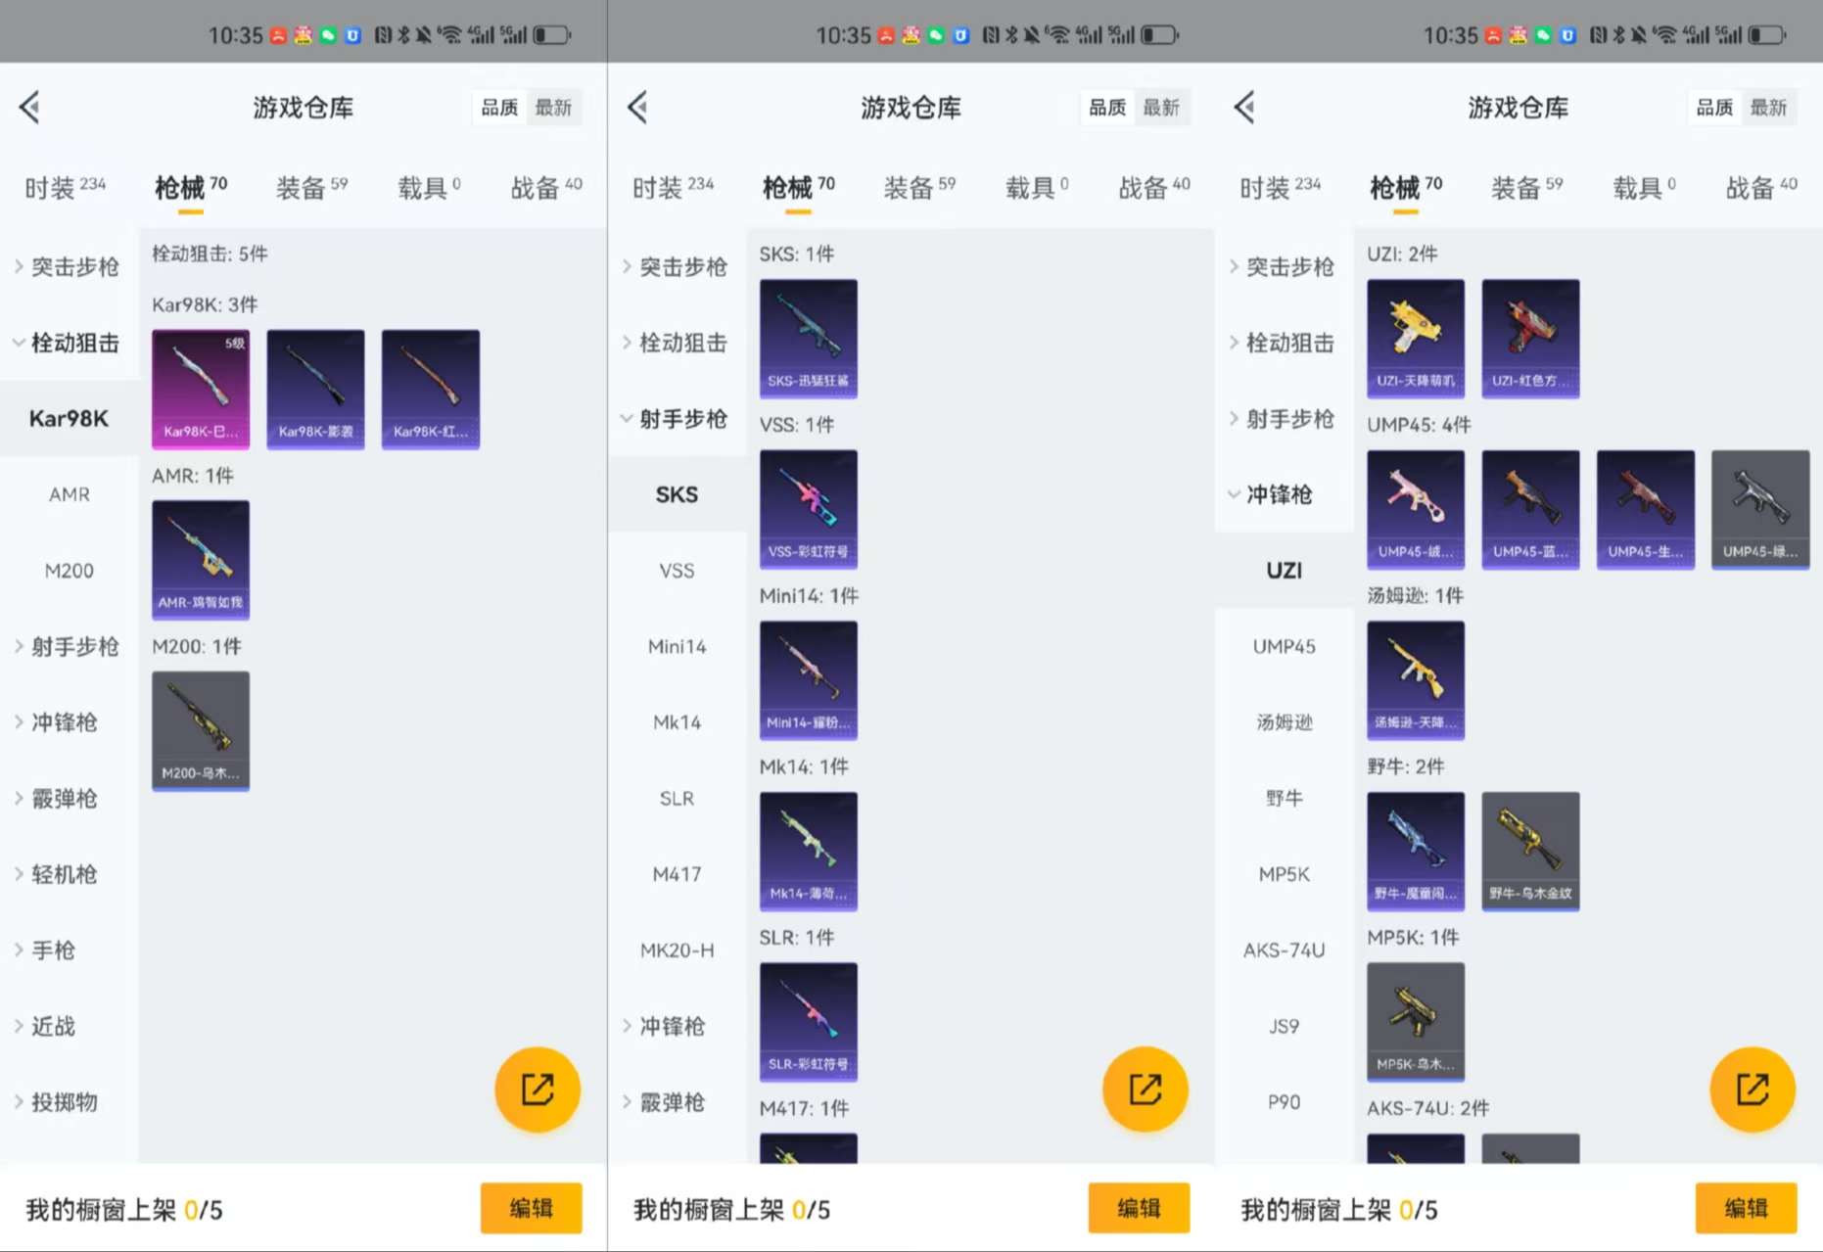1823x1252 pixels.
Task: Open the 载具 0 tab in middle screen
Action: (1037, 187)
